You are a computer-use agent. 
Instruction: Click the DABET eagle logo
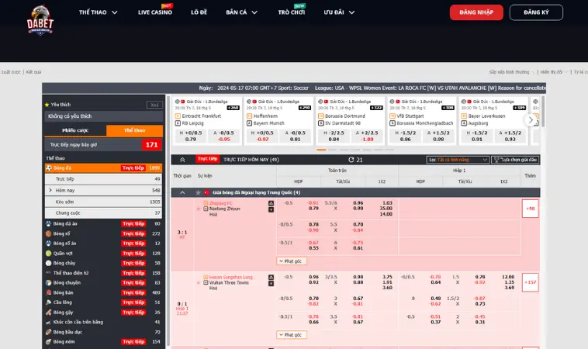39,19
